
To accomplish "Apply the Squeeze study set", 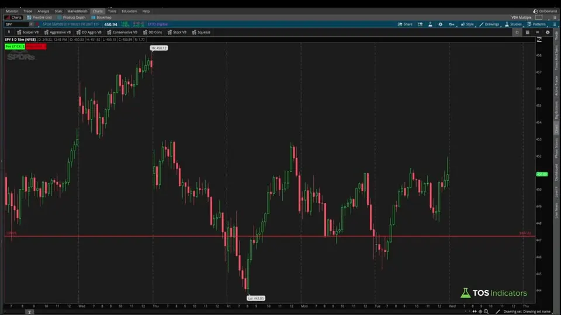I will pos(201,32).
